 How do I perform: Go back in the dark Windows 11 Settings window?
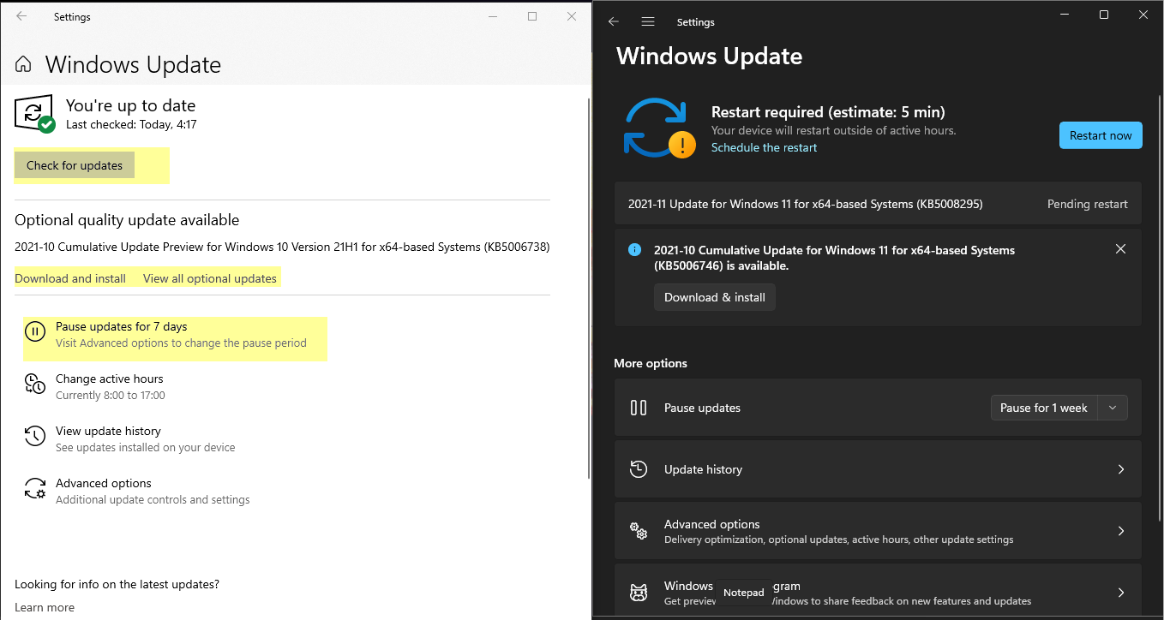pyautogui.click(x=614, y=22)
